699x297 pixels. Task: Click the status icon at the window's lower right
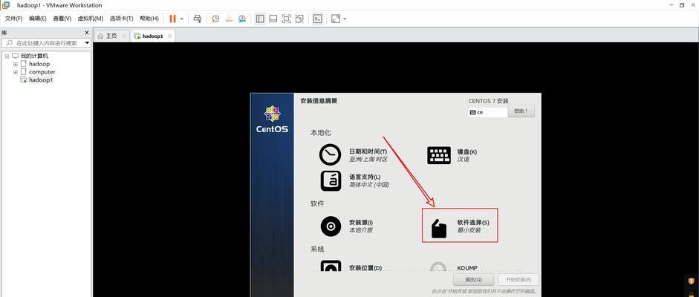[x=692, y=281]
